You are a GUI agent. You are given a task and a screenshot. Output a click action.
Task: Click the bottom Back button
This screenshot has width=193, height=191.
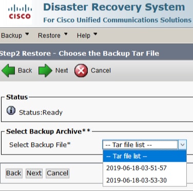[x=14, y=173]
